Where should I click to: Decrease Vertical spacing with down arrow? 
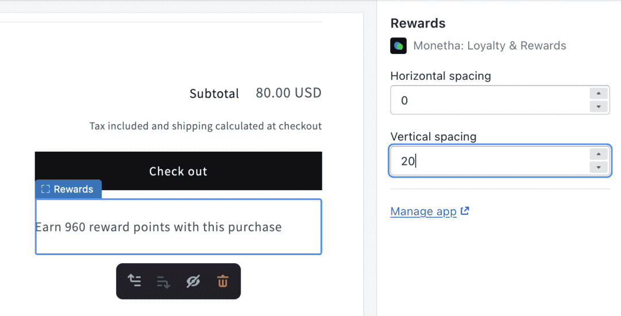[599, 168]
